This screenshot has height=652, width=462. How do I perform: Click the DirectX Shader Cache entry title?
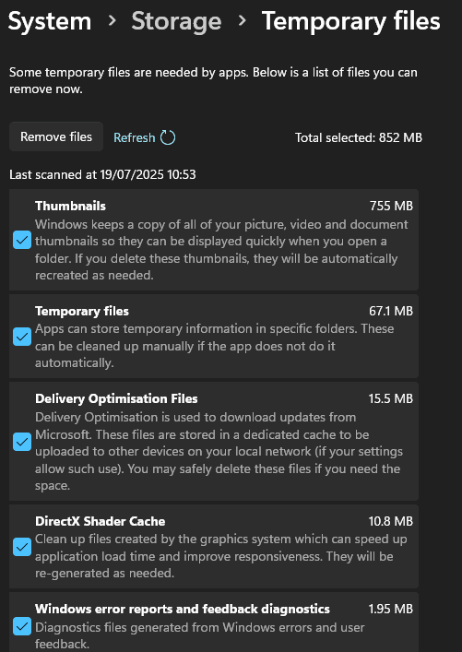tap(101, 521)
